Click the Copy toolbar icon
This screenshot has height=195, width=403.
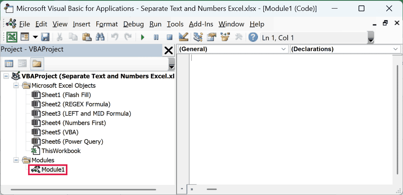tap(73, 37)
